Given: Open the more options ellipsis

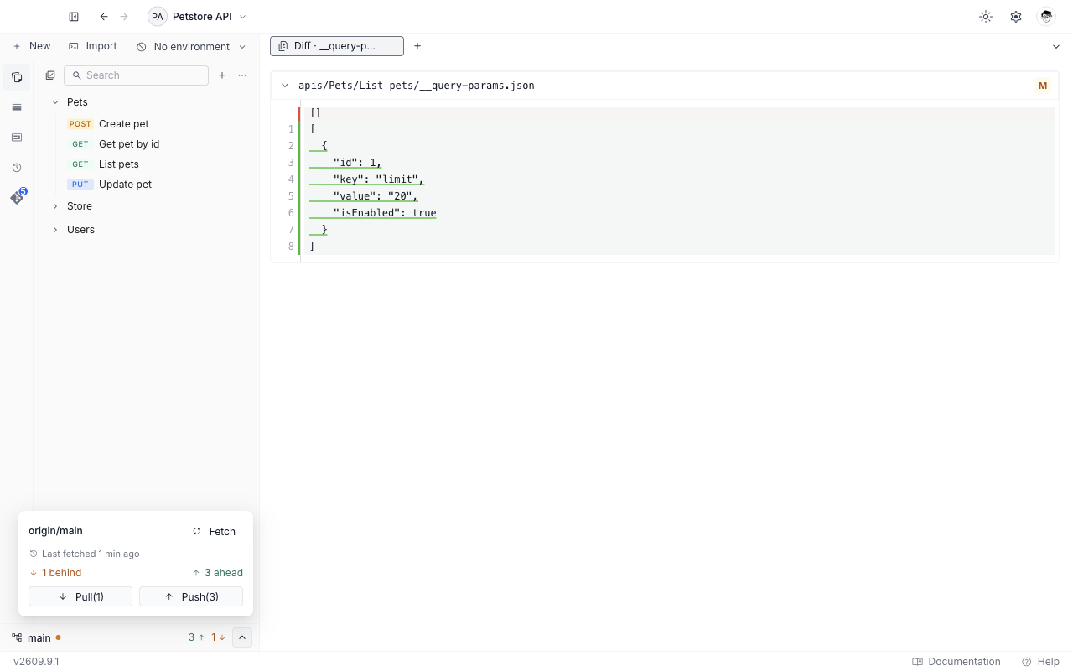Looking at the screenshot, I should (242, 75).
